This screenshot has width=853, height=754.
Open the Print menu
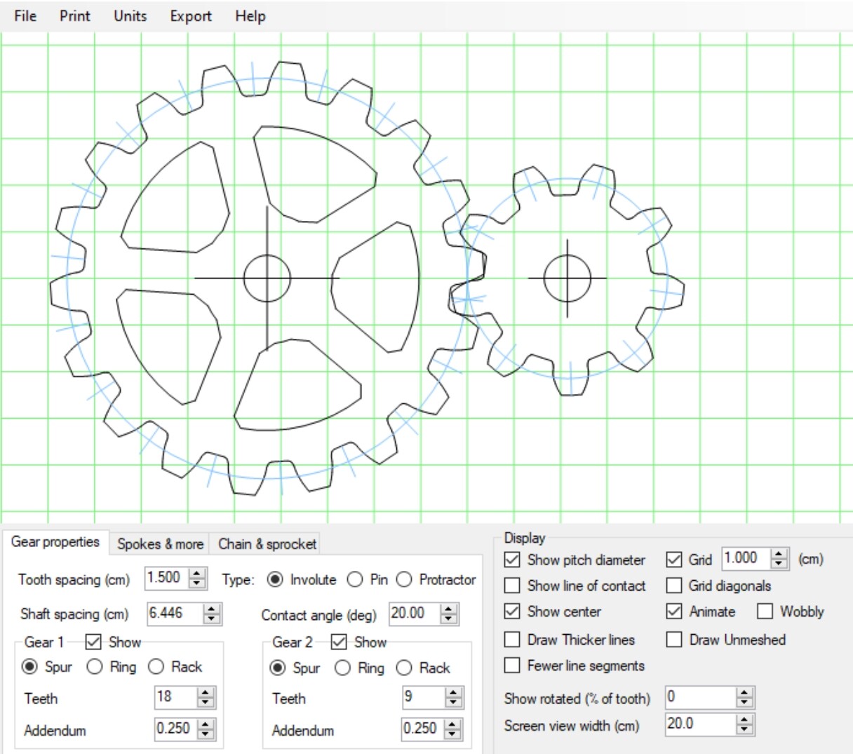pos(74,15)
